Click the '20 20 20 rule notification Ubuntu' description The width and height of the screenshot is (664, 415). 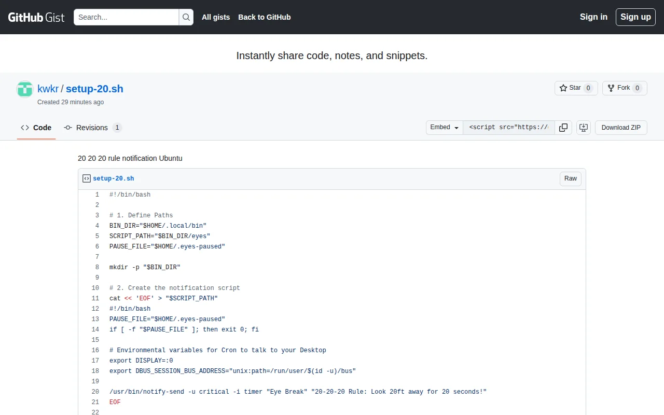point(130,158)
